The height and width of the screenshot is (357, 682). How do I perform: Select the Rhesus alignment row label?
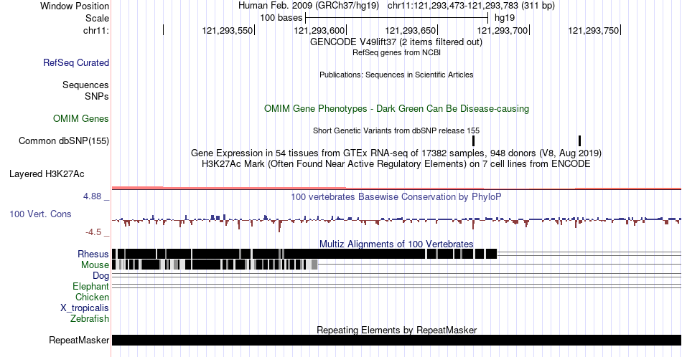click(x=93, y=254)
